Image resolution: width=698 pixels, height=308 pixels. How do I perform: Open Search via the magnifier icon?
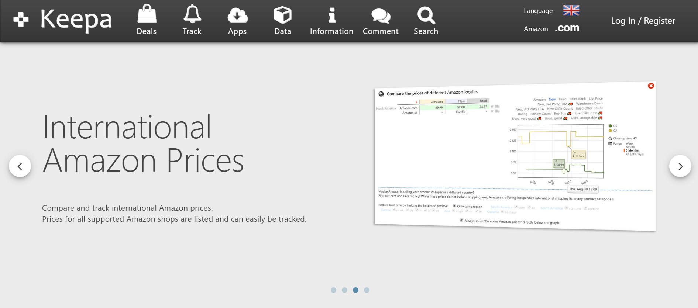point(426,20)
